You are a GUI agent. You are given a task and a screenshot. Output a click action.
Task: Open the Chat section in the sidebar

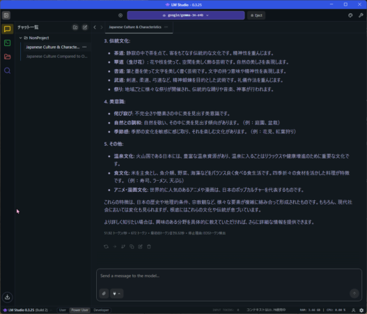pos(7,29)
